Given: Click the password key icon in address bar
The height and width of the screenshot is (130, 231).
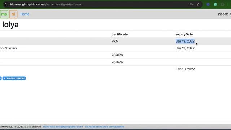Looking at the screenshot, I should click(192, 4).
